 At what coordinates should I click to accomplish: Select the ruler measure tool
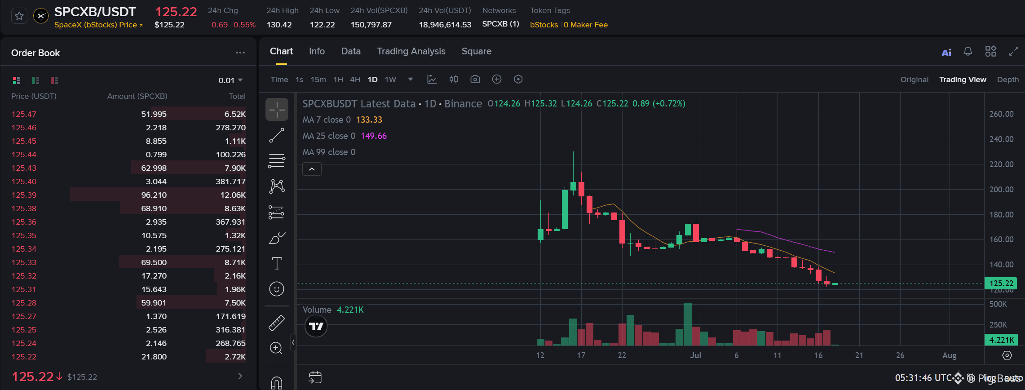[x=277, y=323]
